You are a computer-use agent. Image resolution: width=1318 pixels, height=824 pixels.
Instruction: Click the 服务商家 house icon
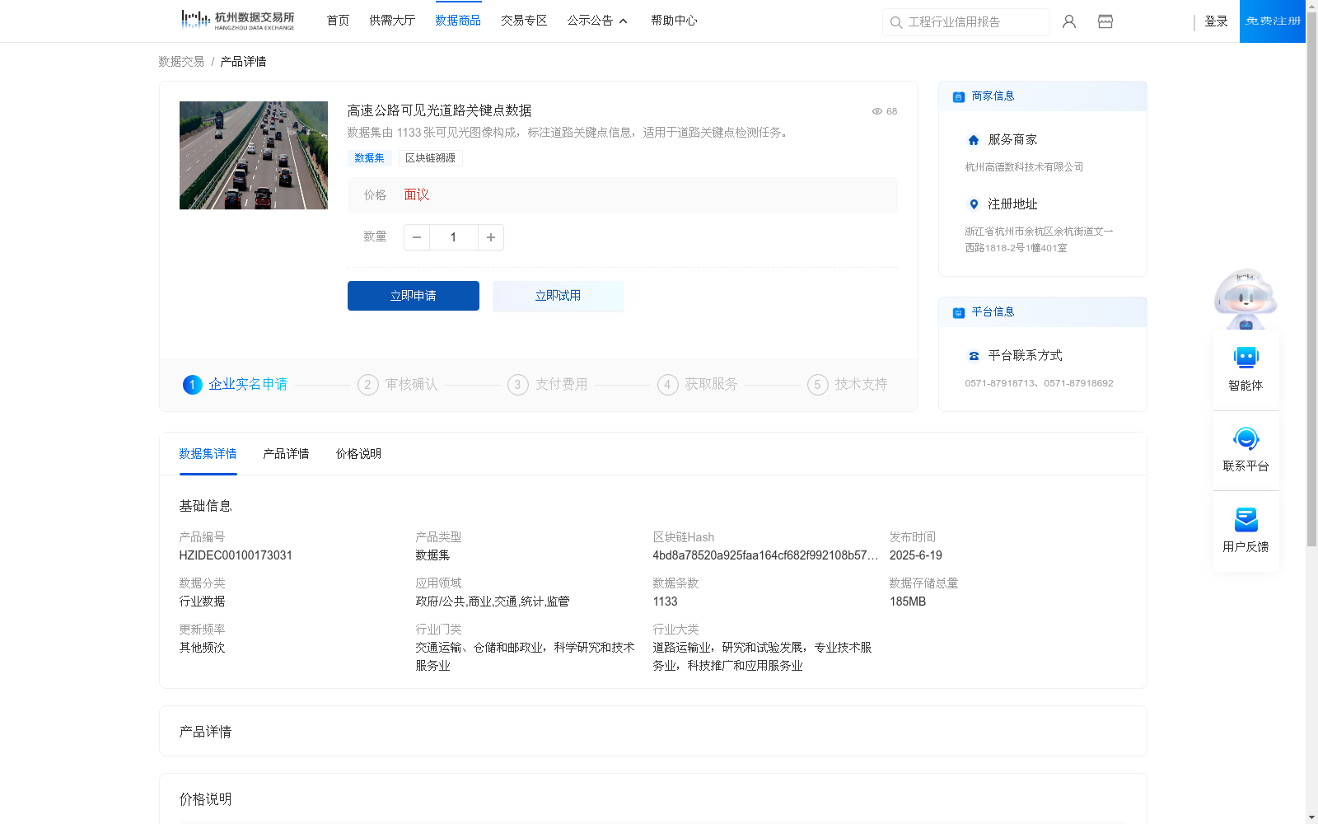974,140
